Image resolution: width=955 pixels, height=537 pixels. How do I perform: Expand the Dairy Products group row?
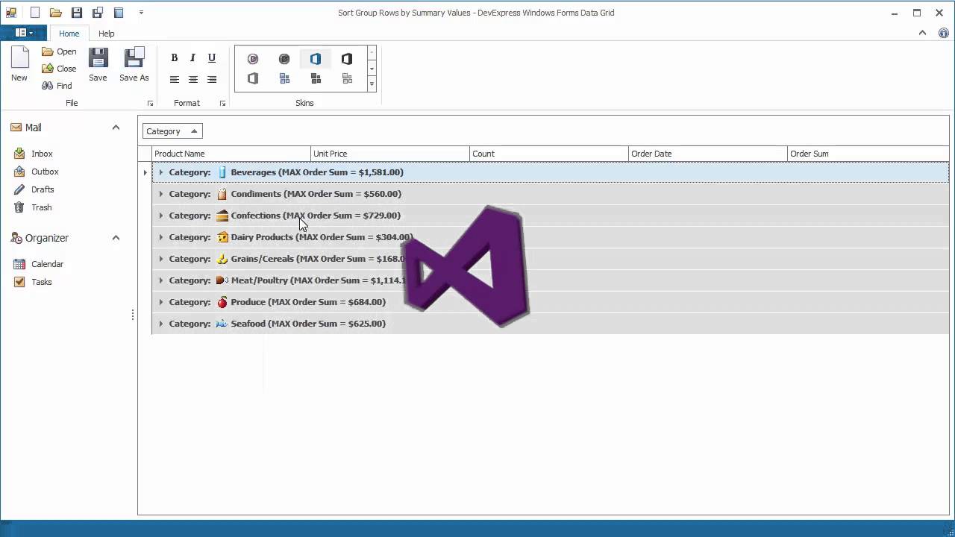(x=160, y=237)
